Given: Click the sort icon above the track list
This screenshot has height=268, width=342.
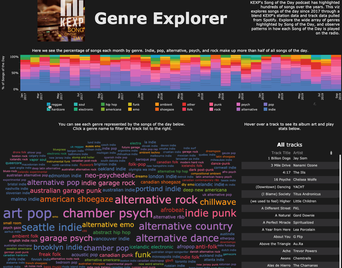Looking at the screenshot, I should (x=331, y=153).
